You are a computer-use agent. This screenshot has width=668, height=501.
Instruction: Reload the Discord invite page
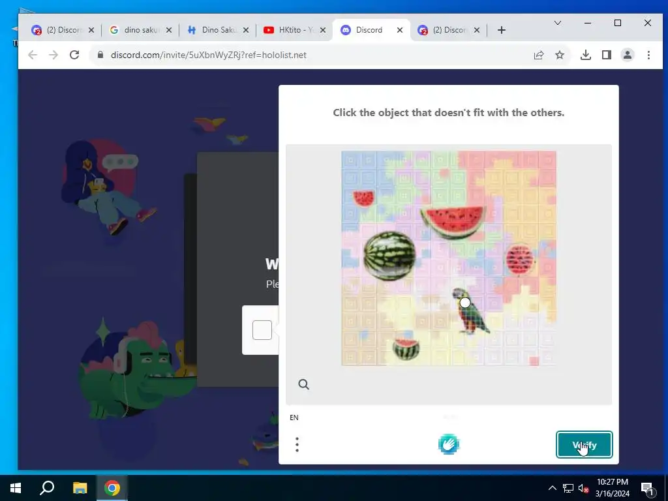tap(74, 55)
